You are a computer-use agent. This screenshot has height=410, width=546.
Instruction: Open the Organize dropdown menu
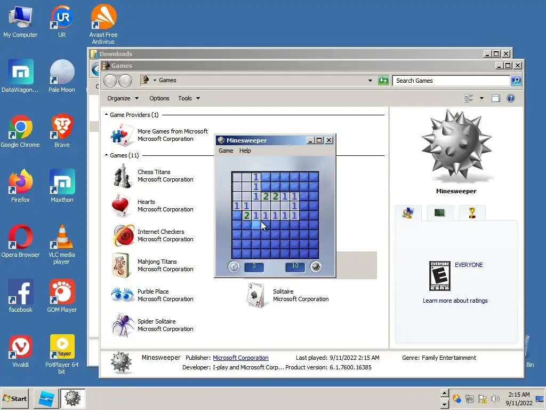(x=123, y=98)
